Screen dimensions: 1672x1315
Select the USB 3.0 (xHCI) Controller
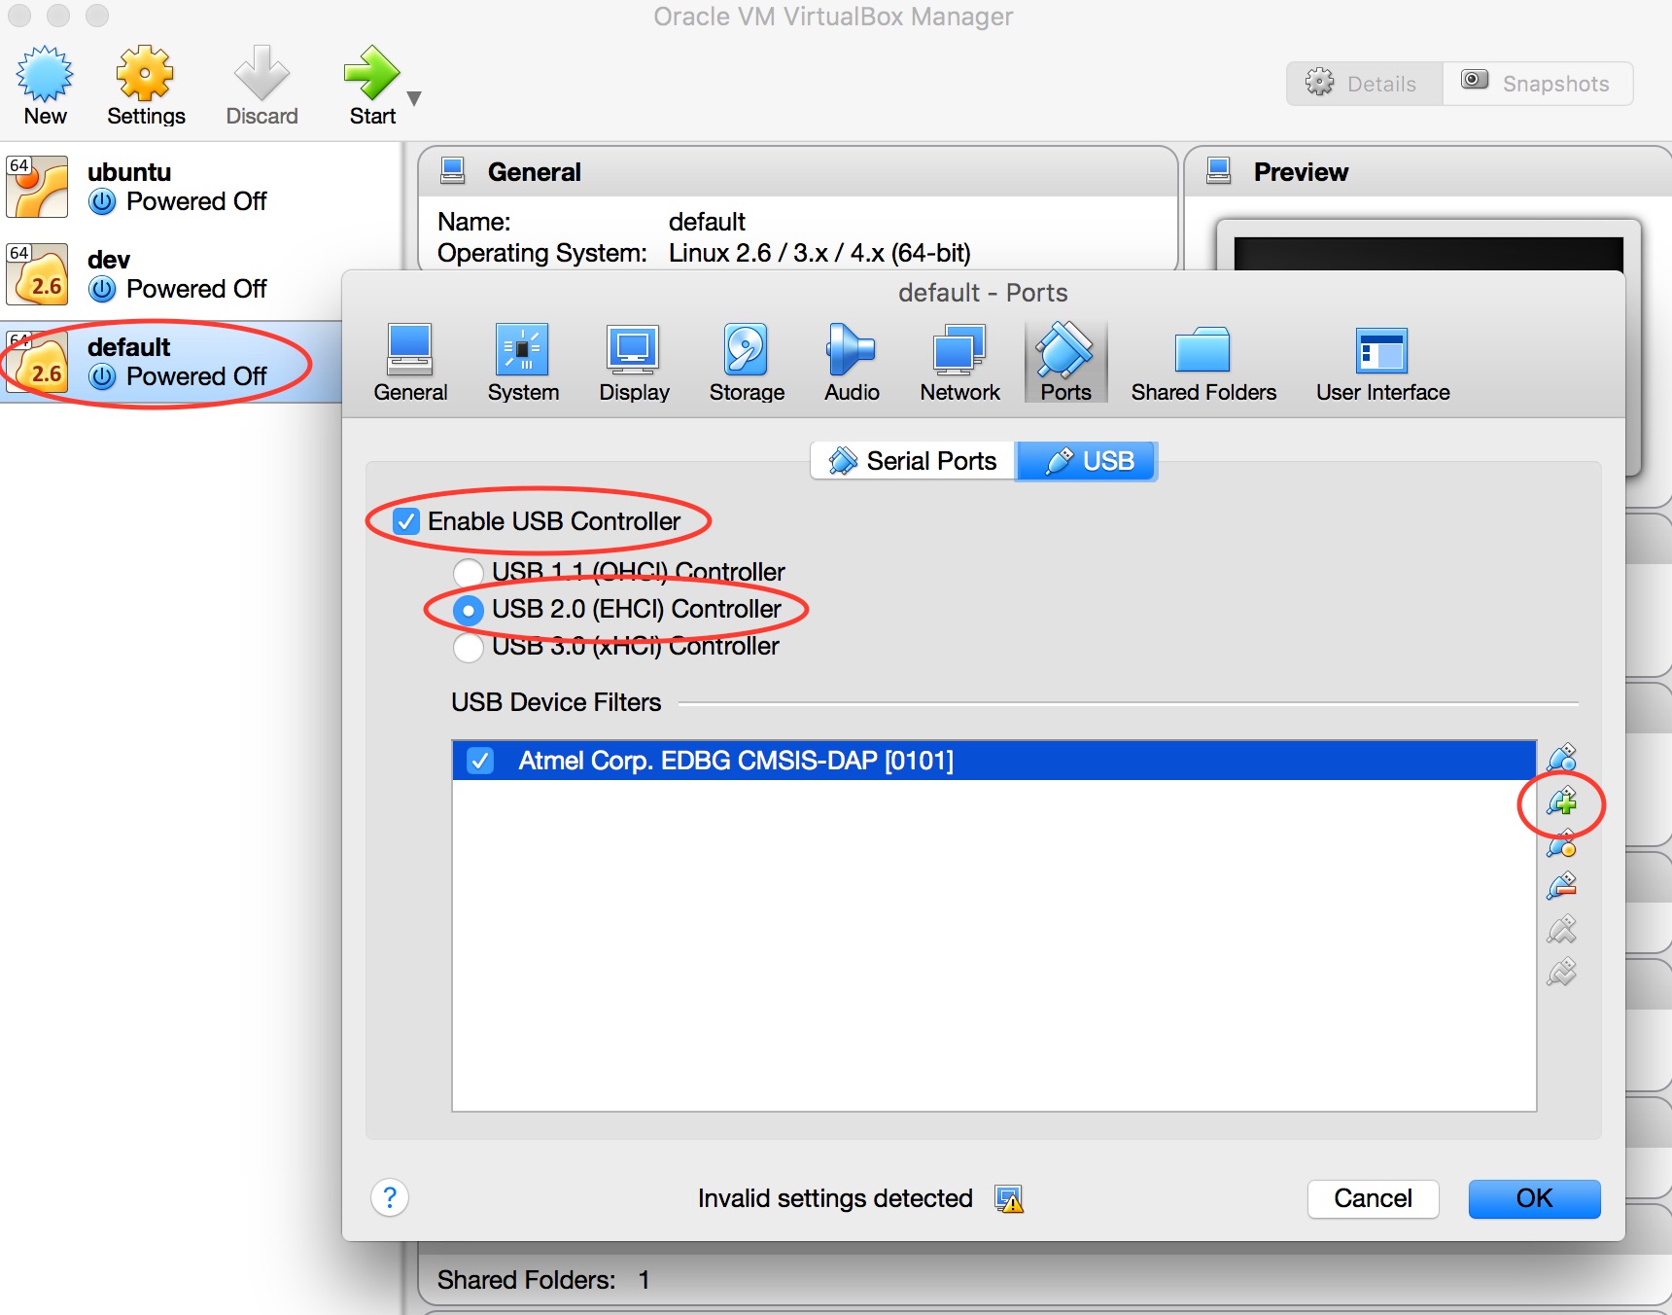click(x=468, y=646)
